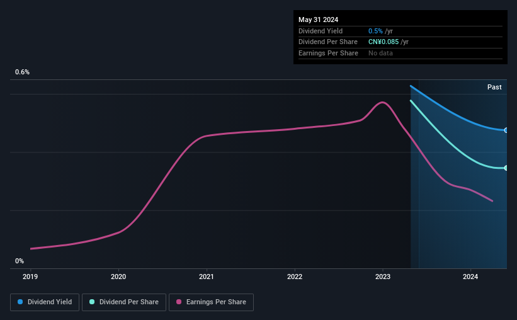Select the 2022 x-axis label

[x=295, y=277]
